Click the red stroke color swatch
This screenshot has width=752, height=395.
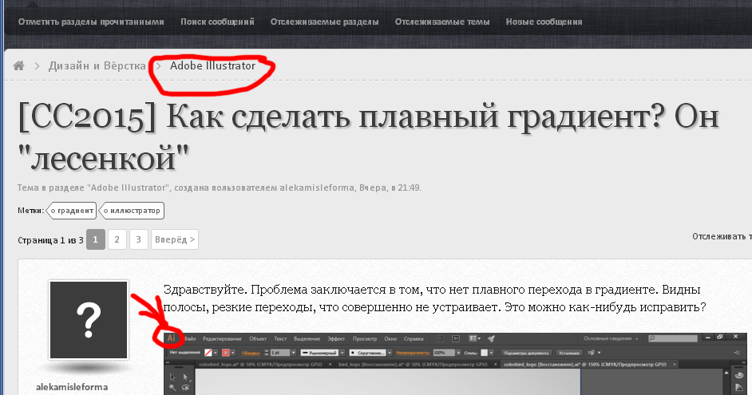tap(225, 353)
